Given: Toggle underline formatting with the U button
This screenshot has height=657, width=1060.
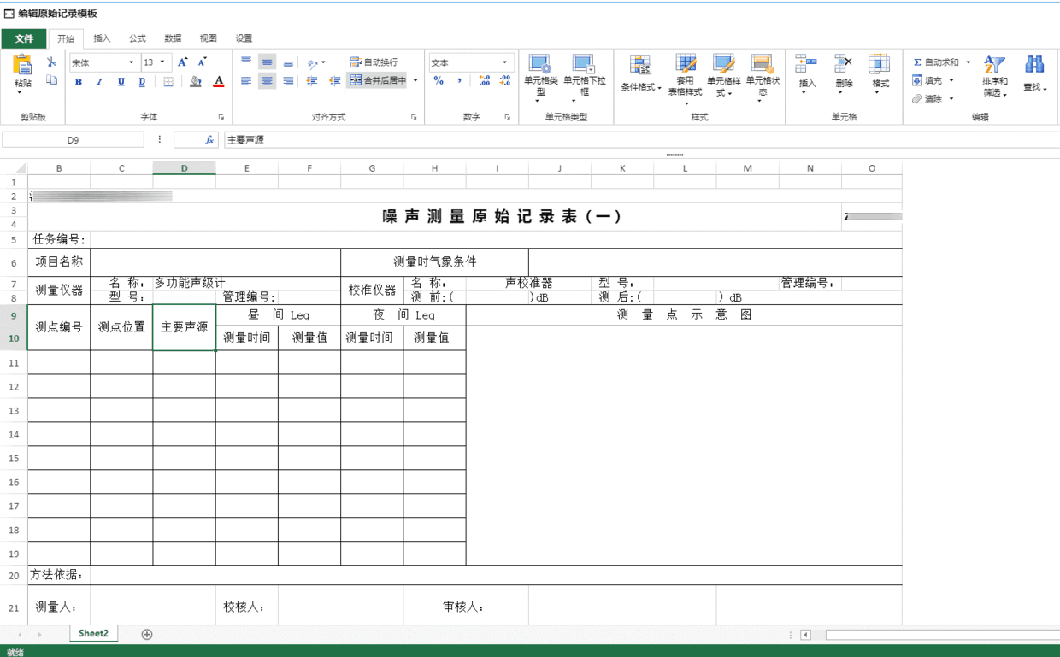Looking at the screenshot, I should point(121,82).
